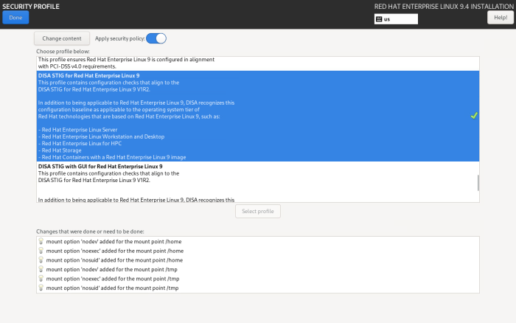Select row "mount option 'nodev' added for the mount point /tmp"

(258, 269)
